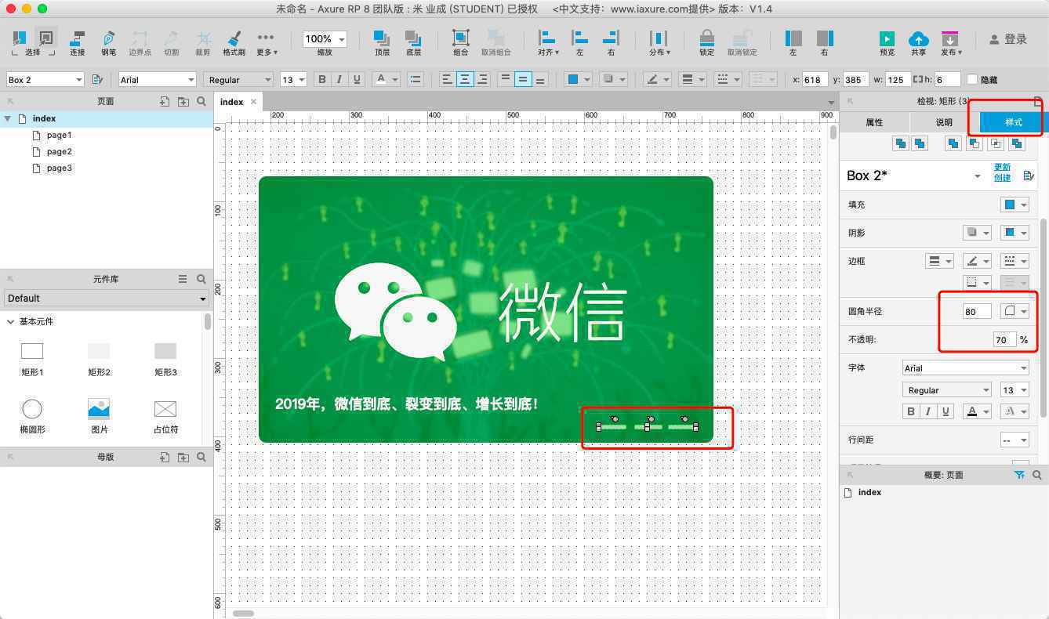Click the 预览 preview button
Screen dimensions: 1049x619
point(887,43)
